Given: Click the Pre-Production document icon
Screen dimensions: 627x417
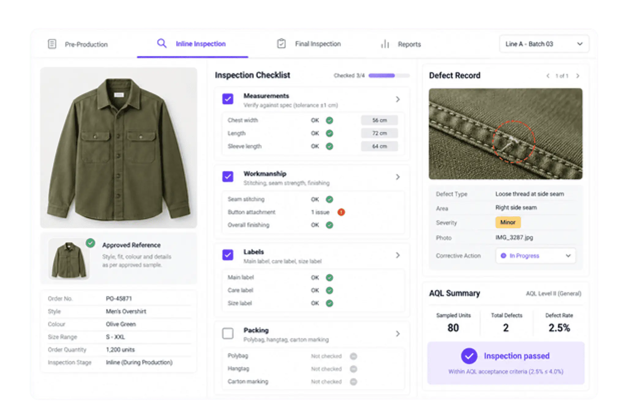Looking at the screenshot, I should pos(52,44).
